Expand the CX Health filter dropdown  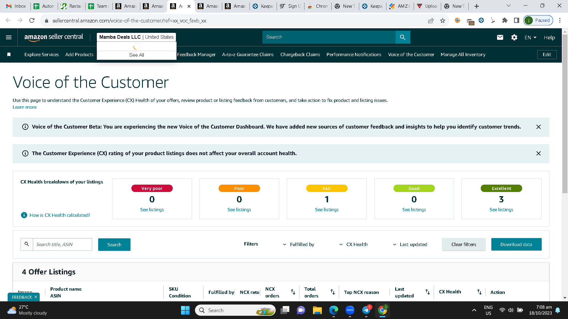(x=354, y=245)
